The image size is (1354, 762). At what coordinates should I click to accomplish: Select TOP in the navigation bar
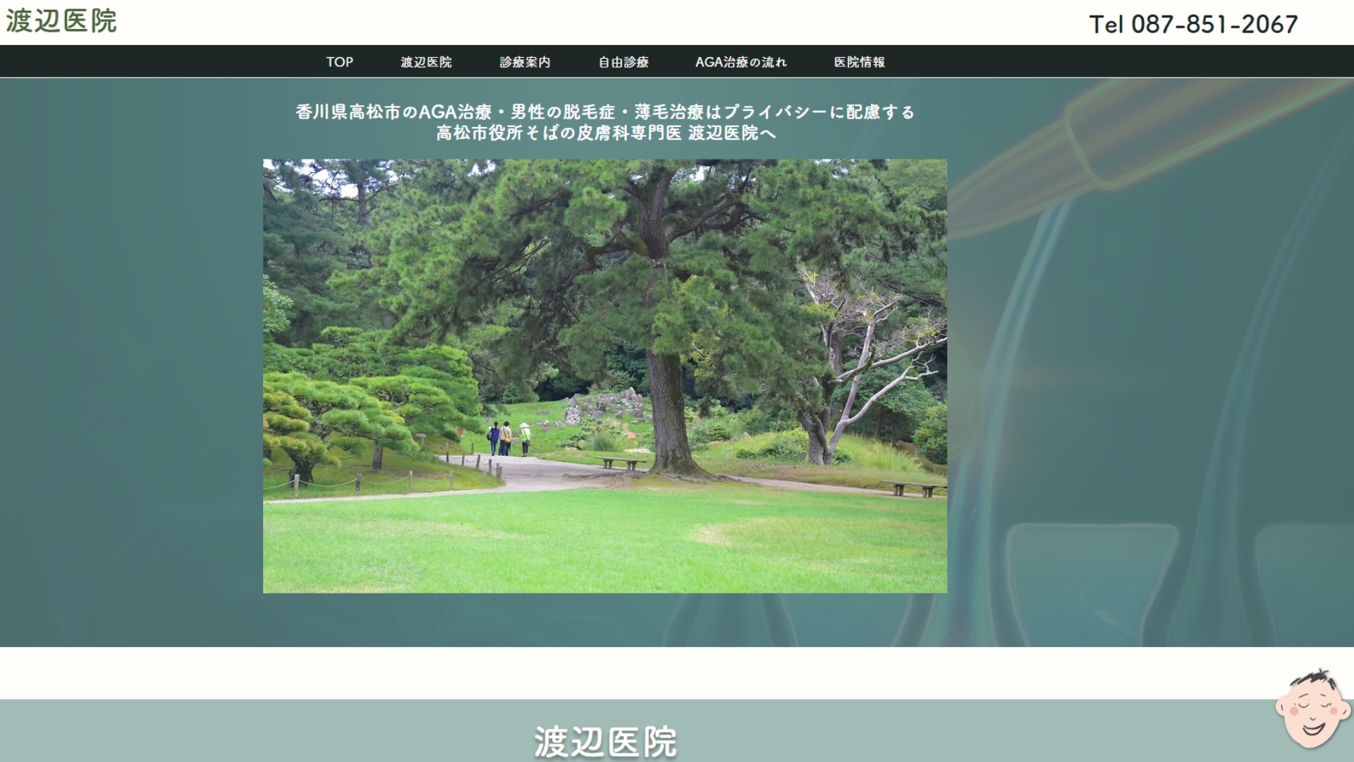click(x=339, y=62)
